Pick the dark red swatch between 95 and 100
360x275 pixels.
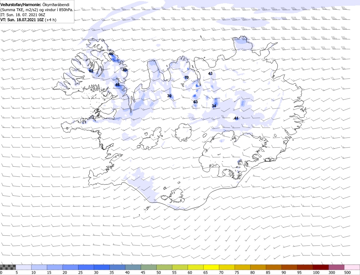point(305,267)
